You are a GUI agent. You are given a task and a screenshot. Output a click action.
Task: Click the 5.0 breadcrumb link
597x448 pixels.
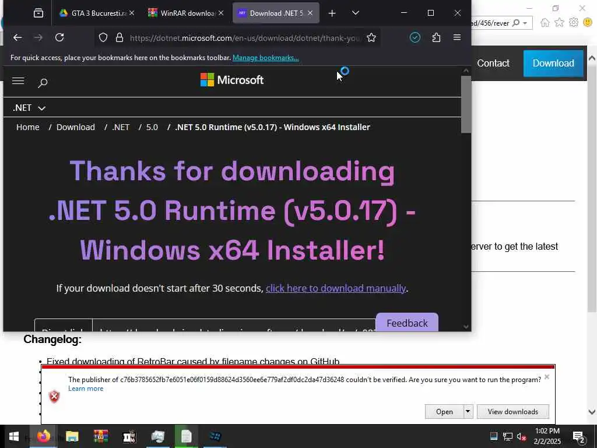[x=152, y=127]
